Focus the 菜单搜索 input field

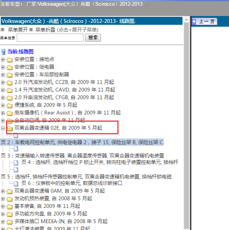(x=50, y=38)
